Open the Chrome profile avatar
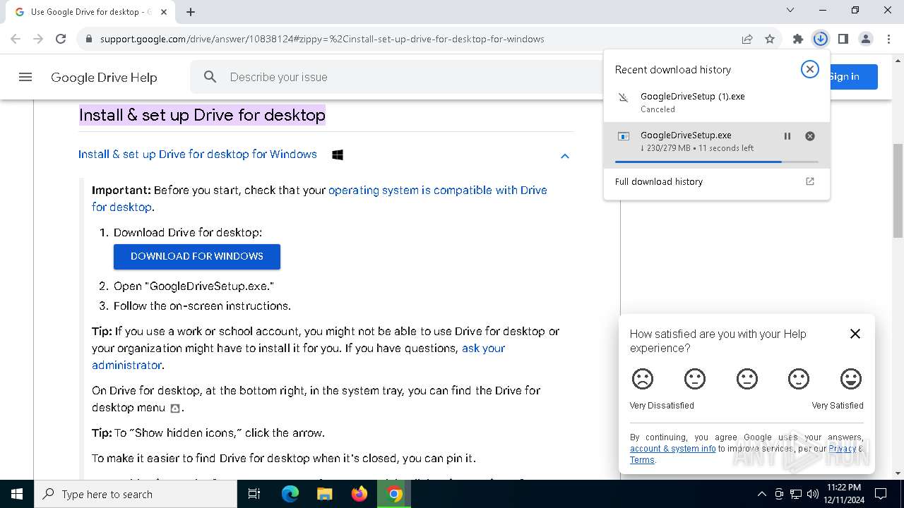Screen dimensions: 904x508 [865, 39]
